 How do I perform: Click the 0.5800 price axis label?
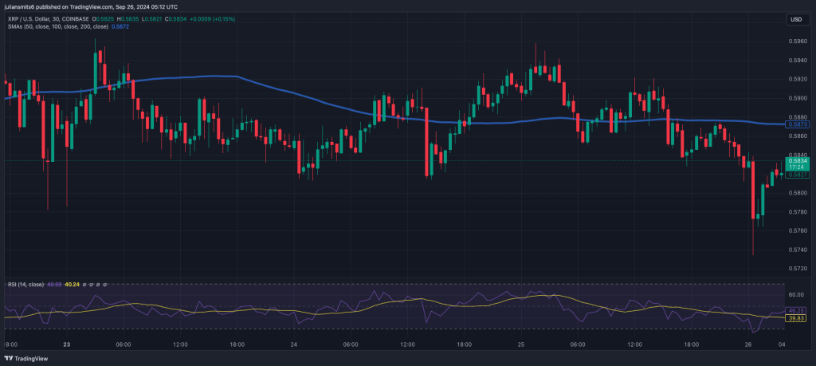(798, 193)
